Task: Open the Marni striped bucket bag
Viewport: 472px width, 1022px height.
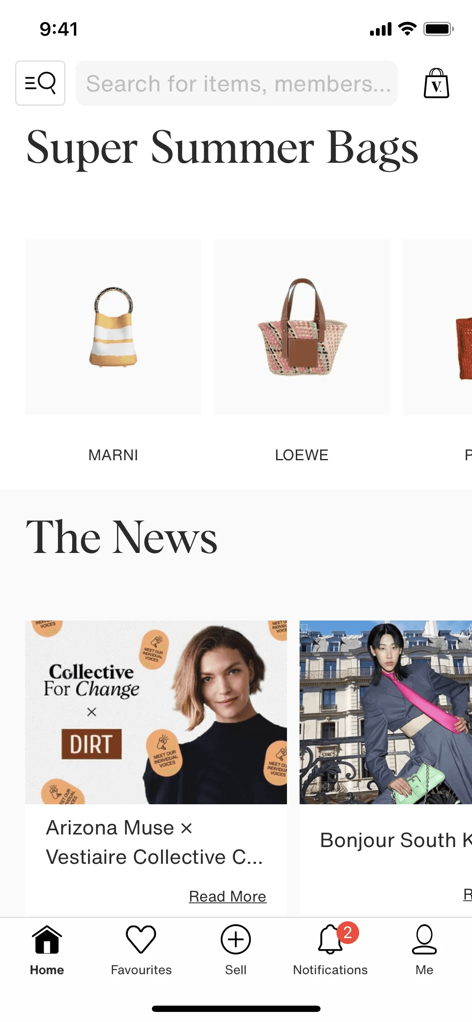Action: (113, 327)
